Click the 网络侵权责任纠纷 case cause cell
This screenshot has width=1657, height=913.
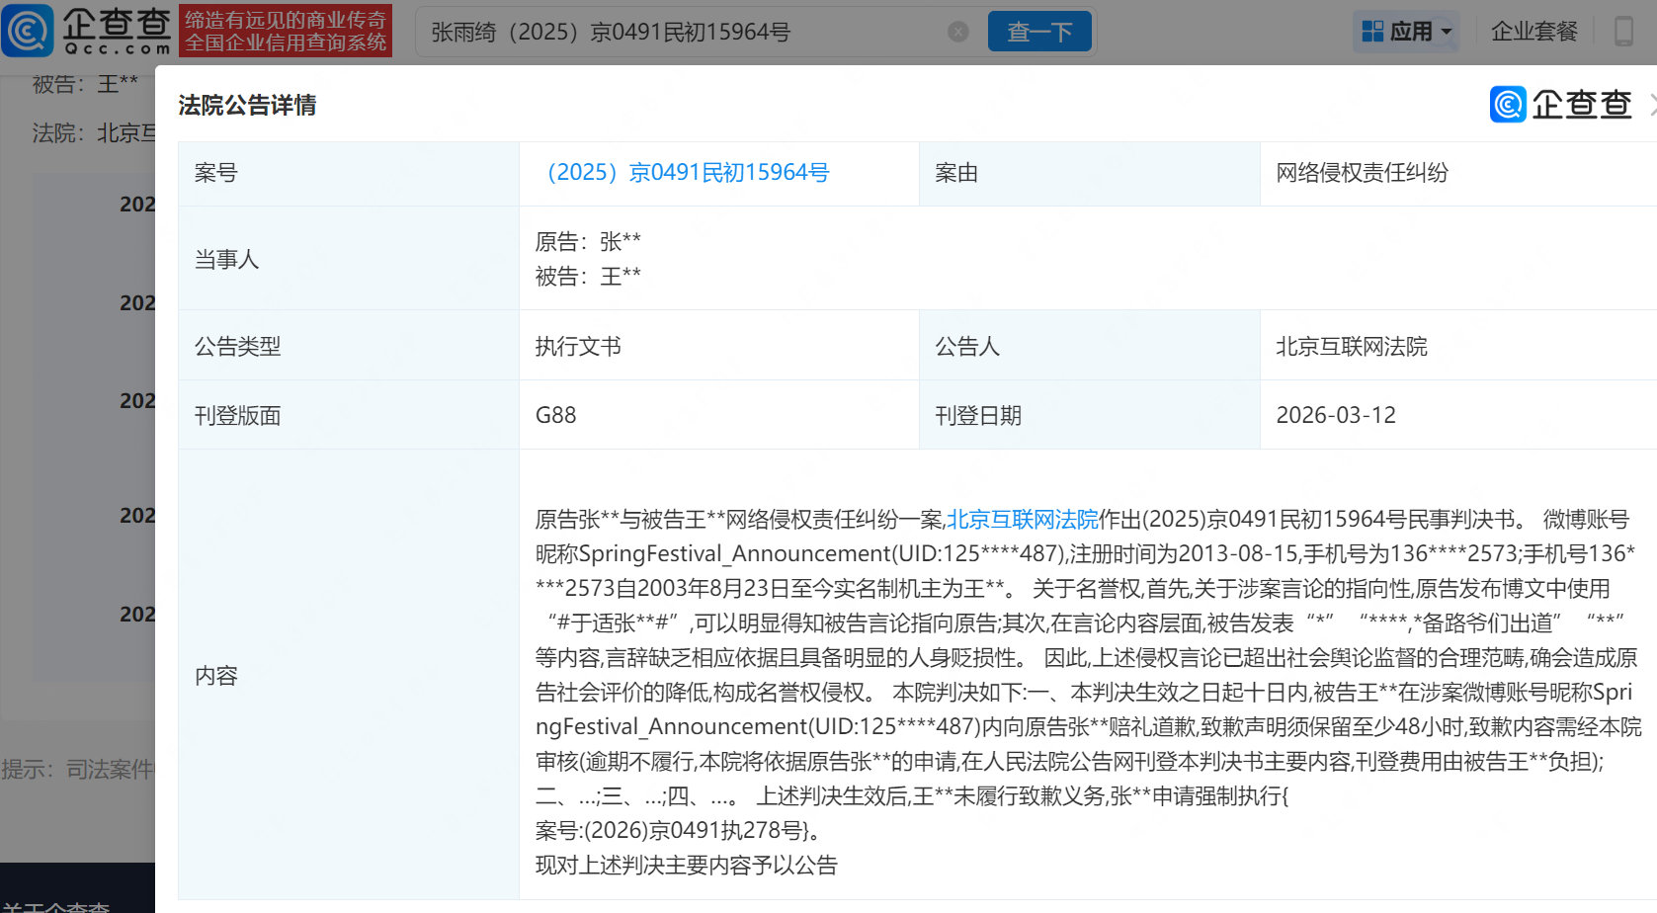click(x=1364, y=172)
